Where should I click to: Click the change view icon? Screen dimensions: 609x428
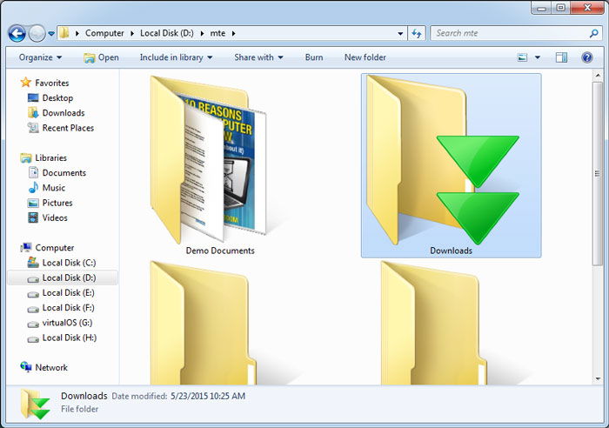(x=522, y=57)
